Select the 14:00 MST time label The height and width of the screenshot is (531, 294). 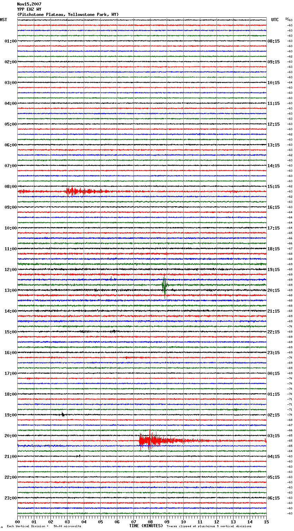pos(10,311)
